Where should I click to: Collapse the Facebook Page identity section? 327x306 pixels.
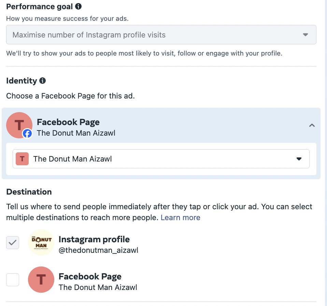pos(312,125)
